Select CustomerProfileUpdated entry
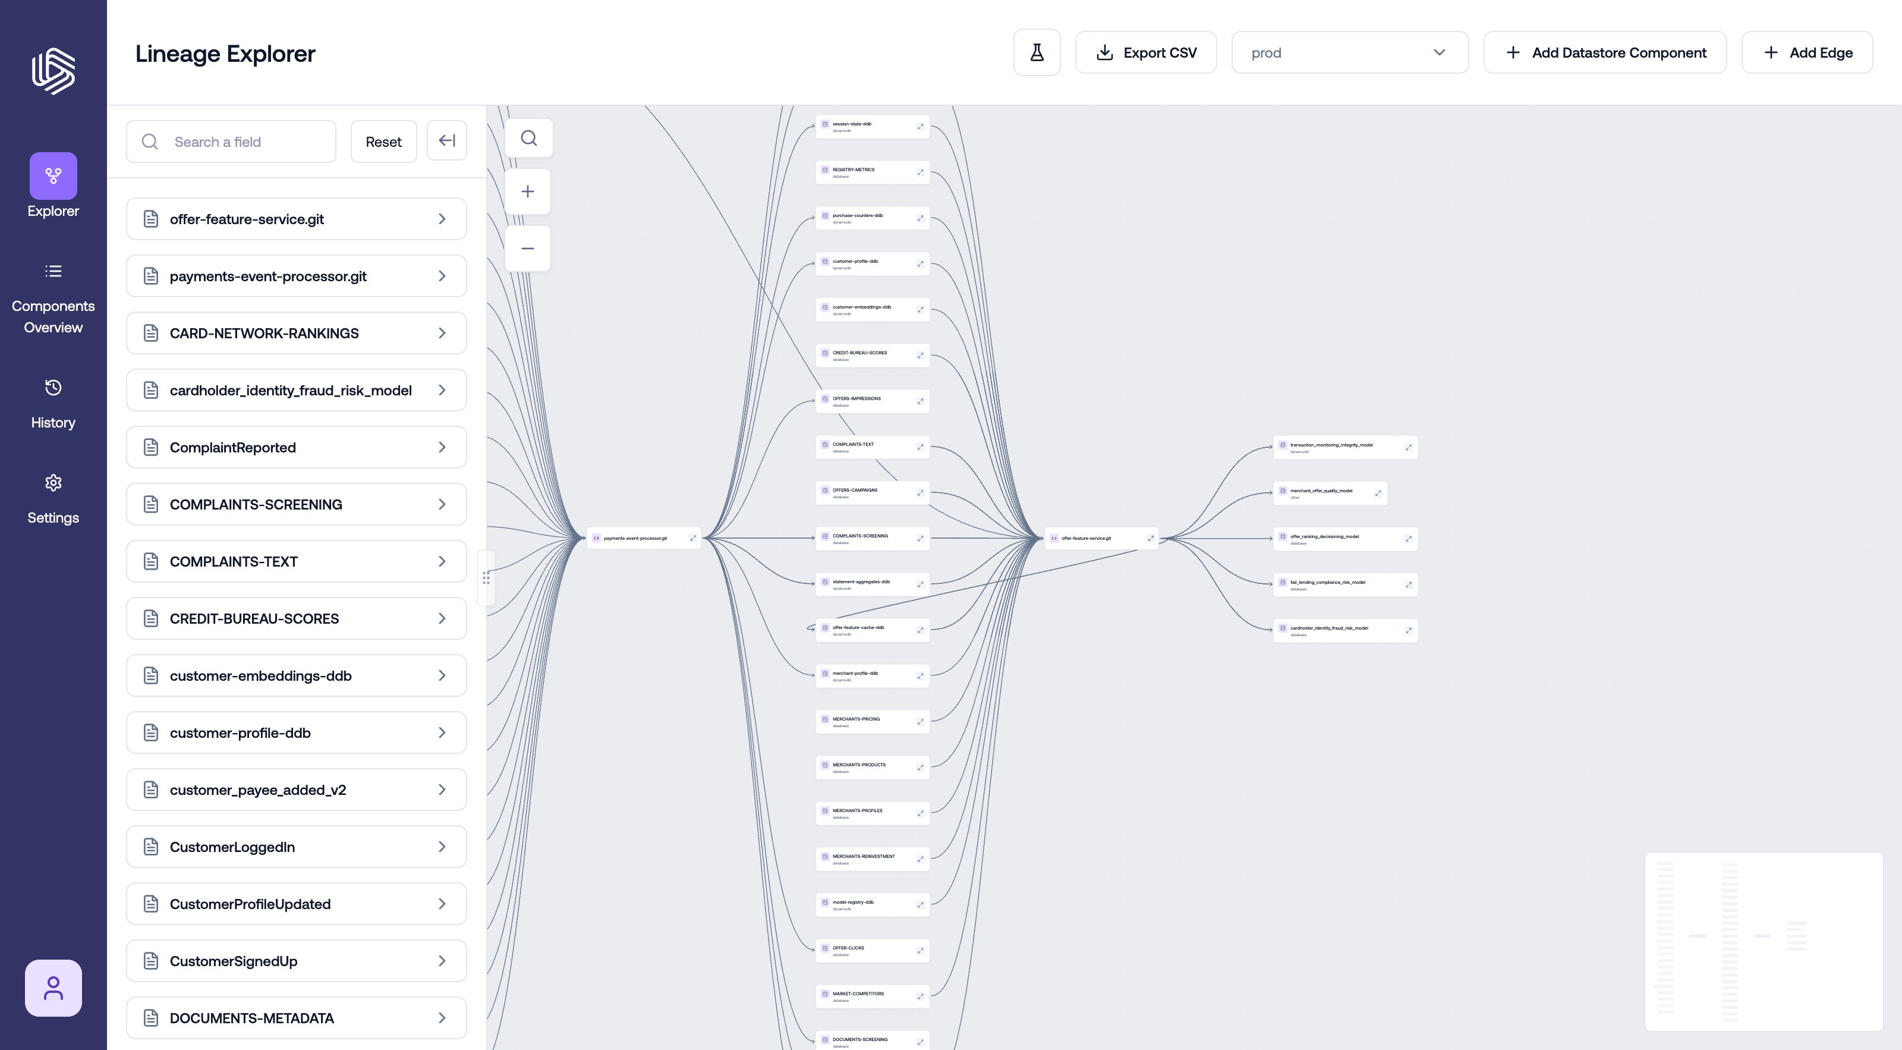Screen dimensions: 1902x1050 (296, 904)
